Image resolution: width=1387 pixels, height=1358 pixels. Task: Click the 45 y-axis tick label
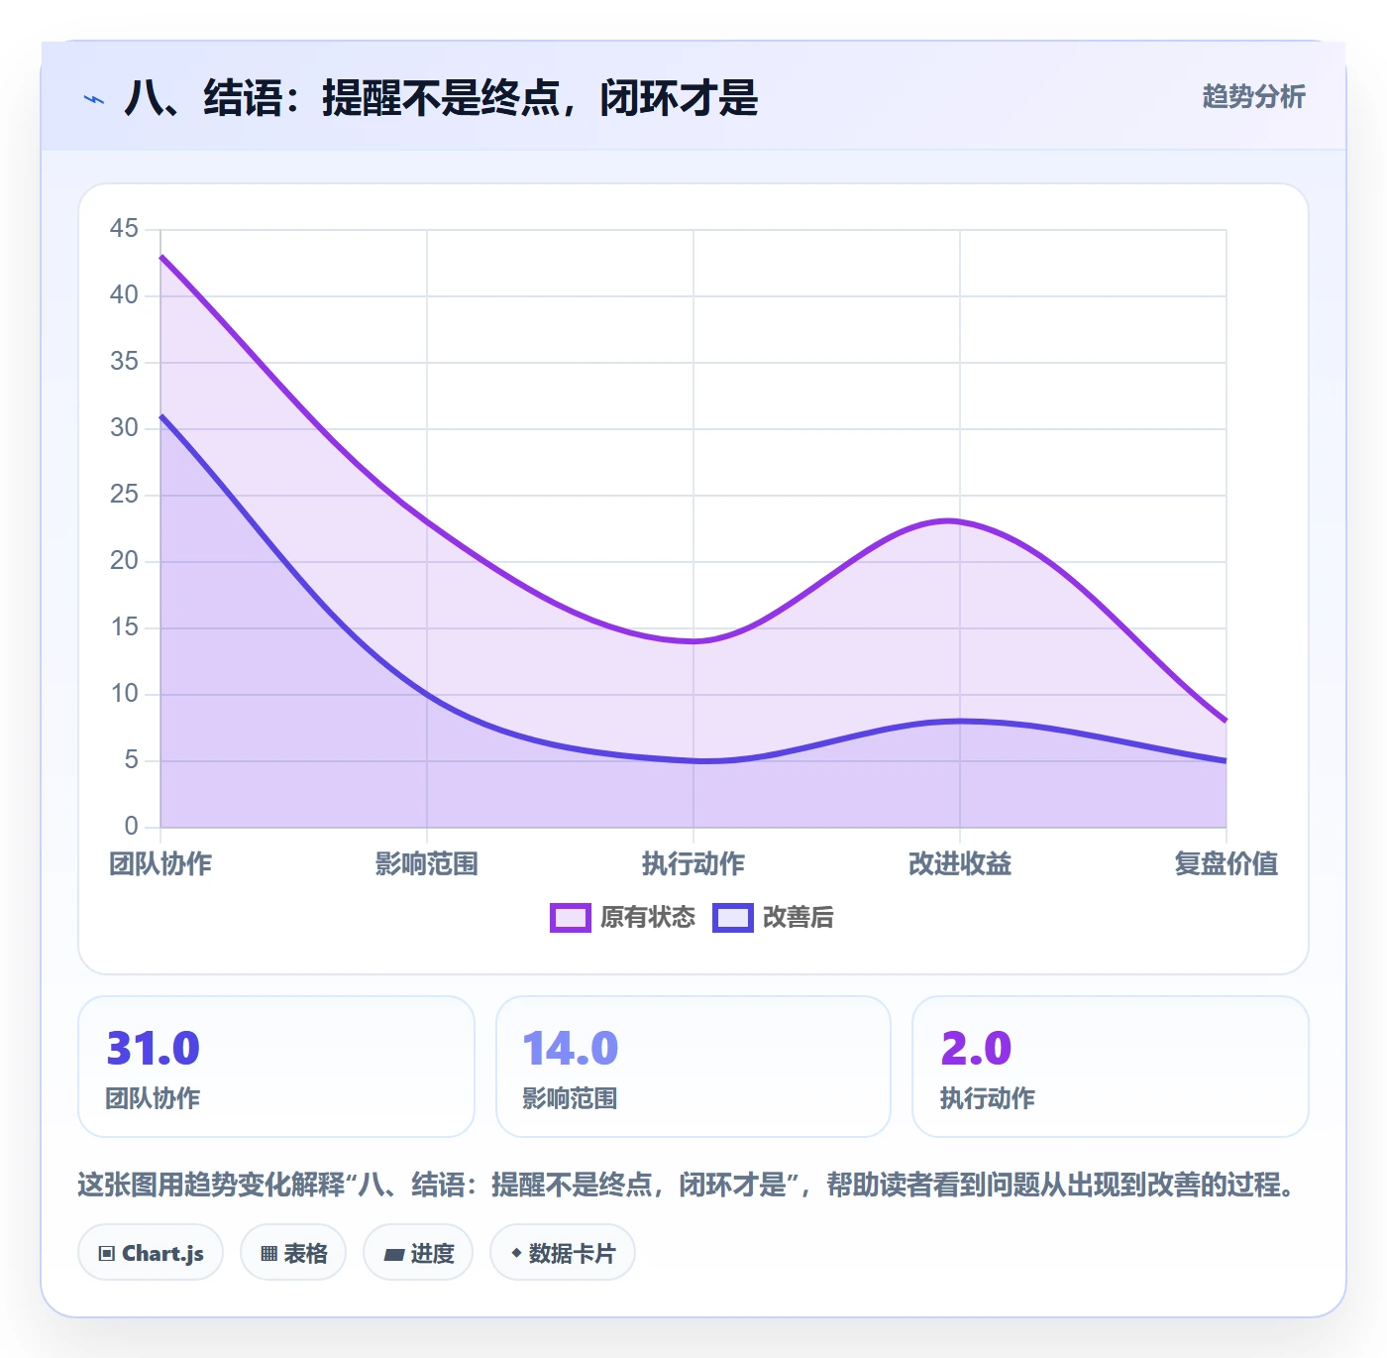(x=124, y=229)
